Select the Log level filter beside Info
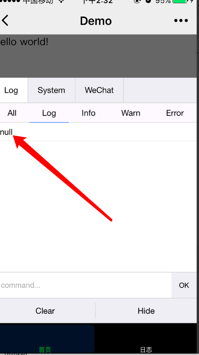 click(x=49, y=113)
